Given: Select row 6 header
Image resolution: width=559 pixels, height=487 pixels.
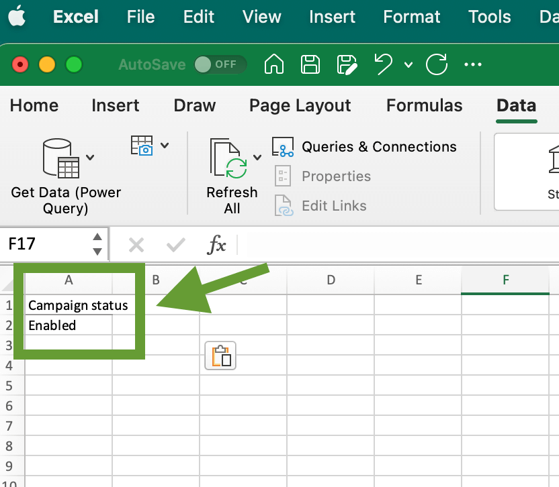Looking at the screenshot, I should (9, 405).
